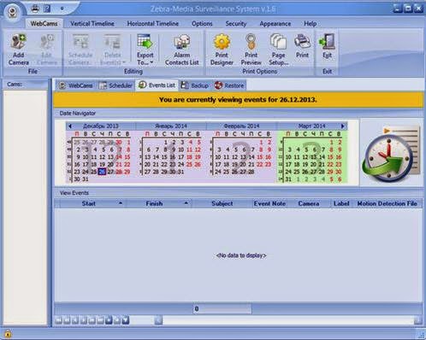Click the Schedule Camera button
The height and width of the screenshot is (340, 426).
click(x=80, y=50)
